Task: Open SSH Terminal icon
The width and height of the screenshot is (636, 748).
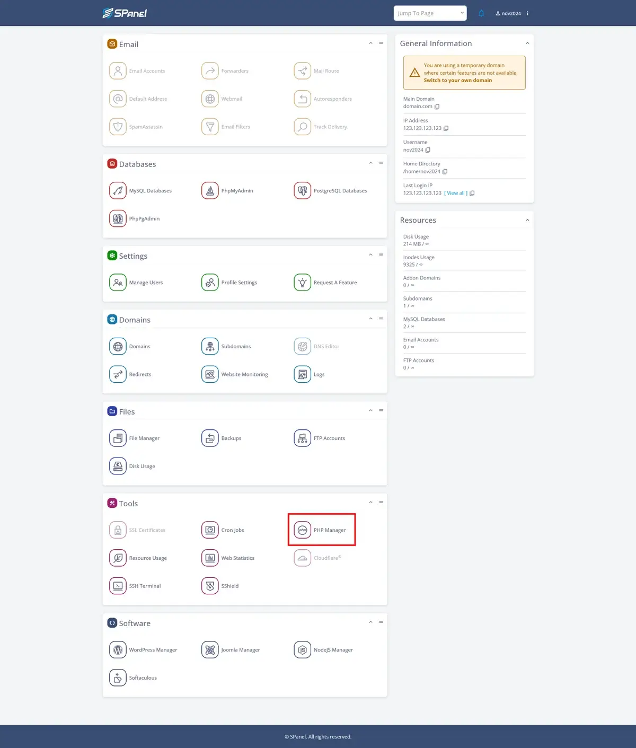Action: coord(118,586)
